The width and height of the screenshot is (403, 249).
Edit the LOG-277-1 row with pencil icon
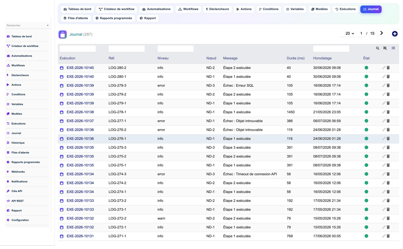(384, 121)
